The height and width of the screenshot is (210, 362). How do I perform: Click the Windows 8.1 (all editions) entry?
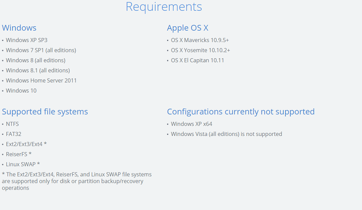coord(38,70)
